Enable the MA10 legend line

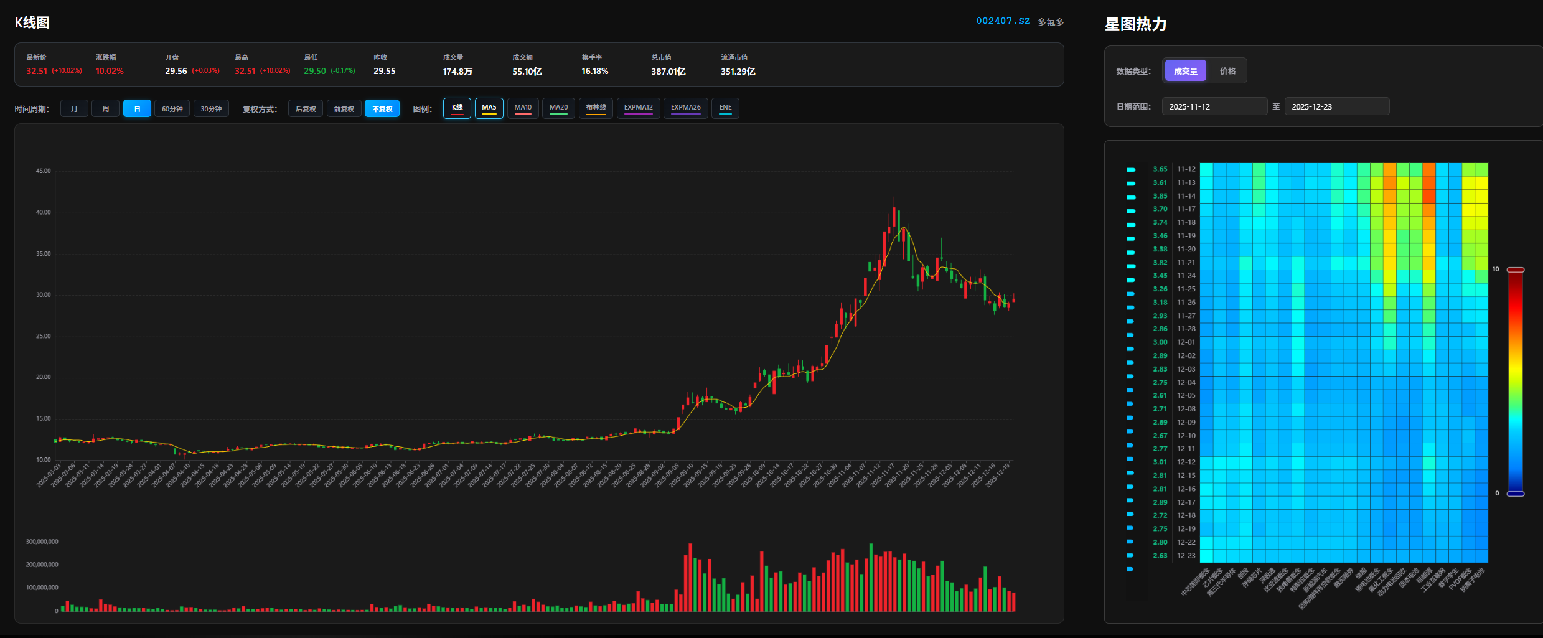[523, 108]
